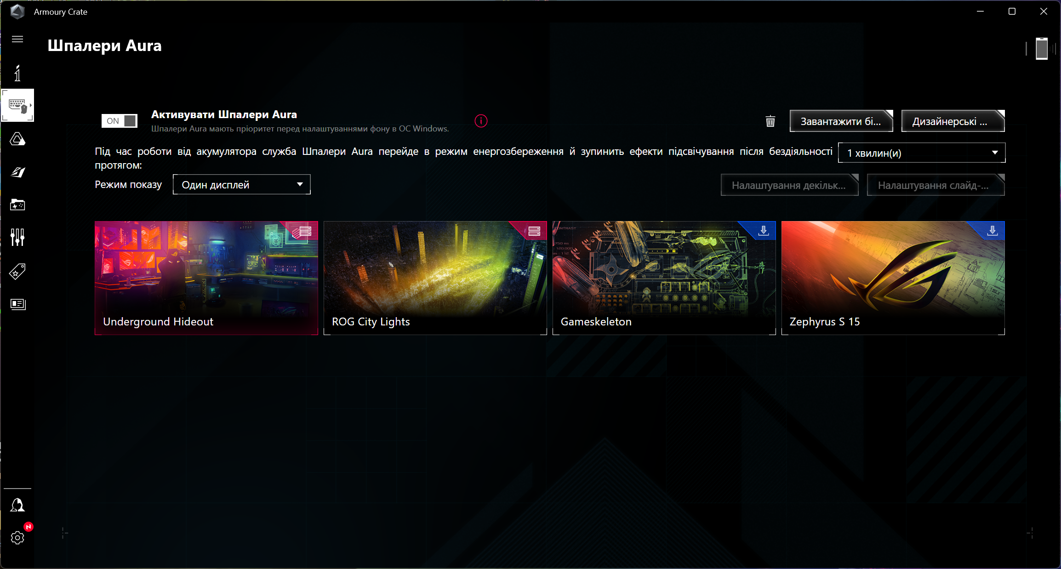This screenshot has height=569, width=1061.
Task: Open Scenario Profiles sliders icon
Action: pos(17,237)
